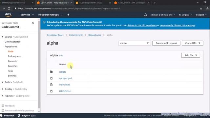Expand the Pipeline CodePipeline section
This screenshot has height=118, width=210.
point(2,96)
